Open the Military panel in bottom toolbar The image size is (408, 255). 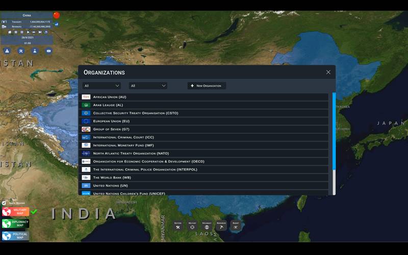click(192, 225)
